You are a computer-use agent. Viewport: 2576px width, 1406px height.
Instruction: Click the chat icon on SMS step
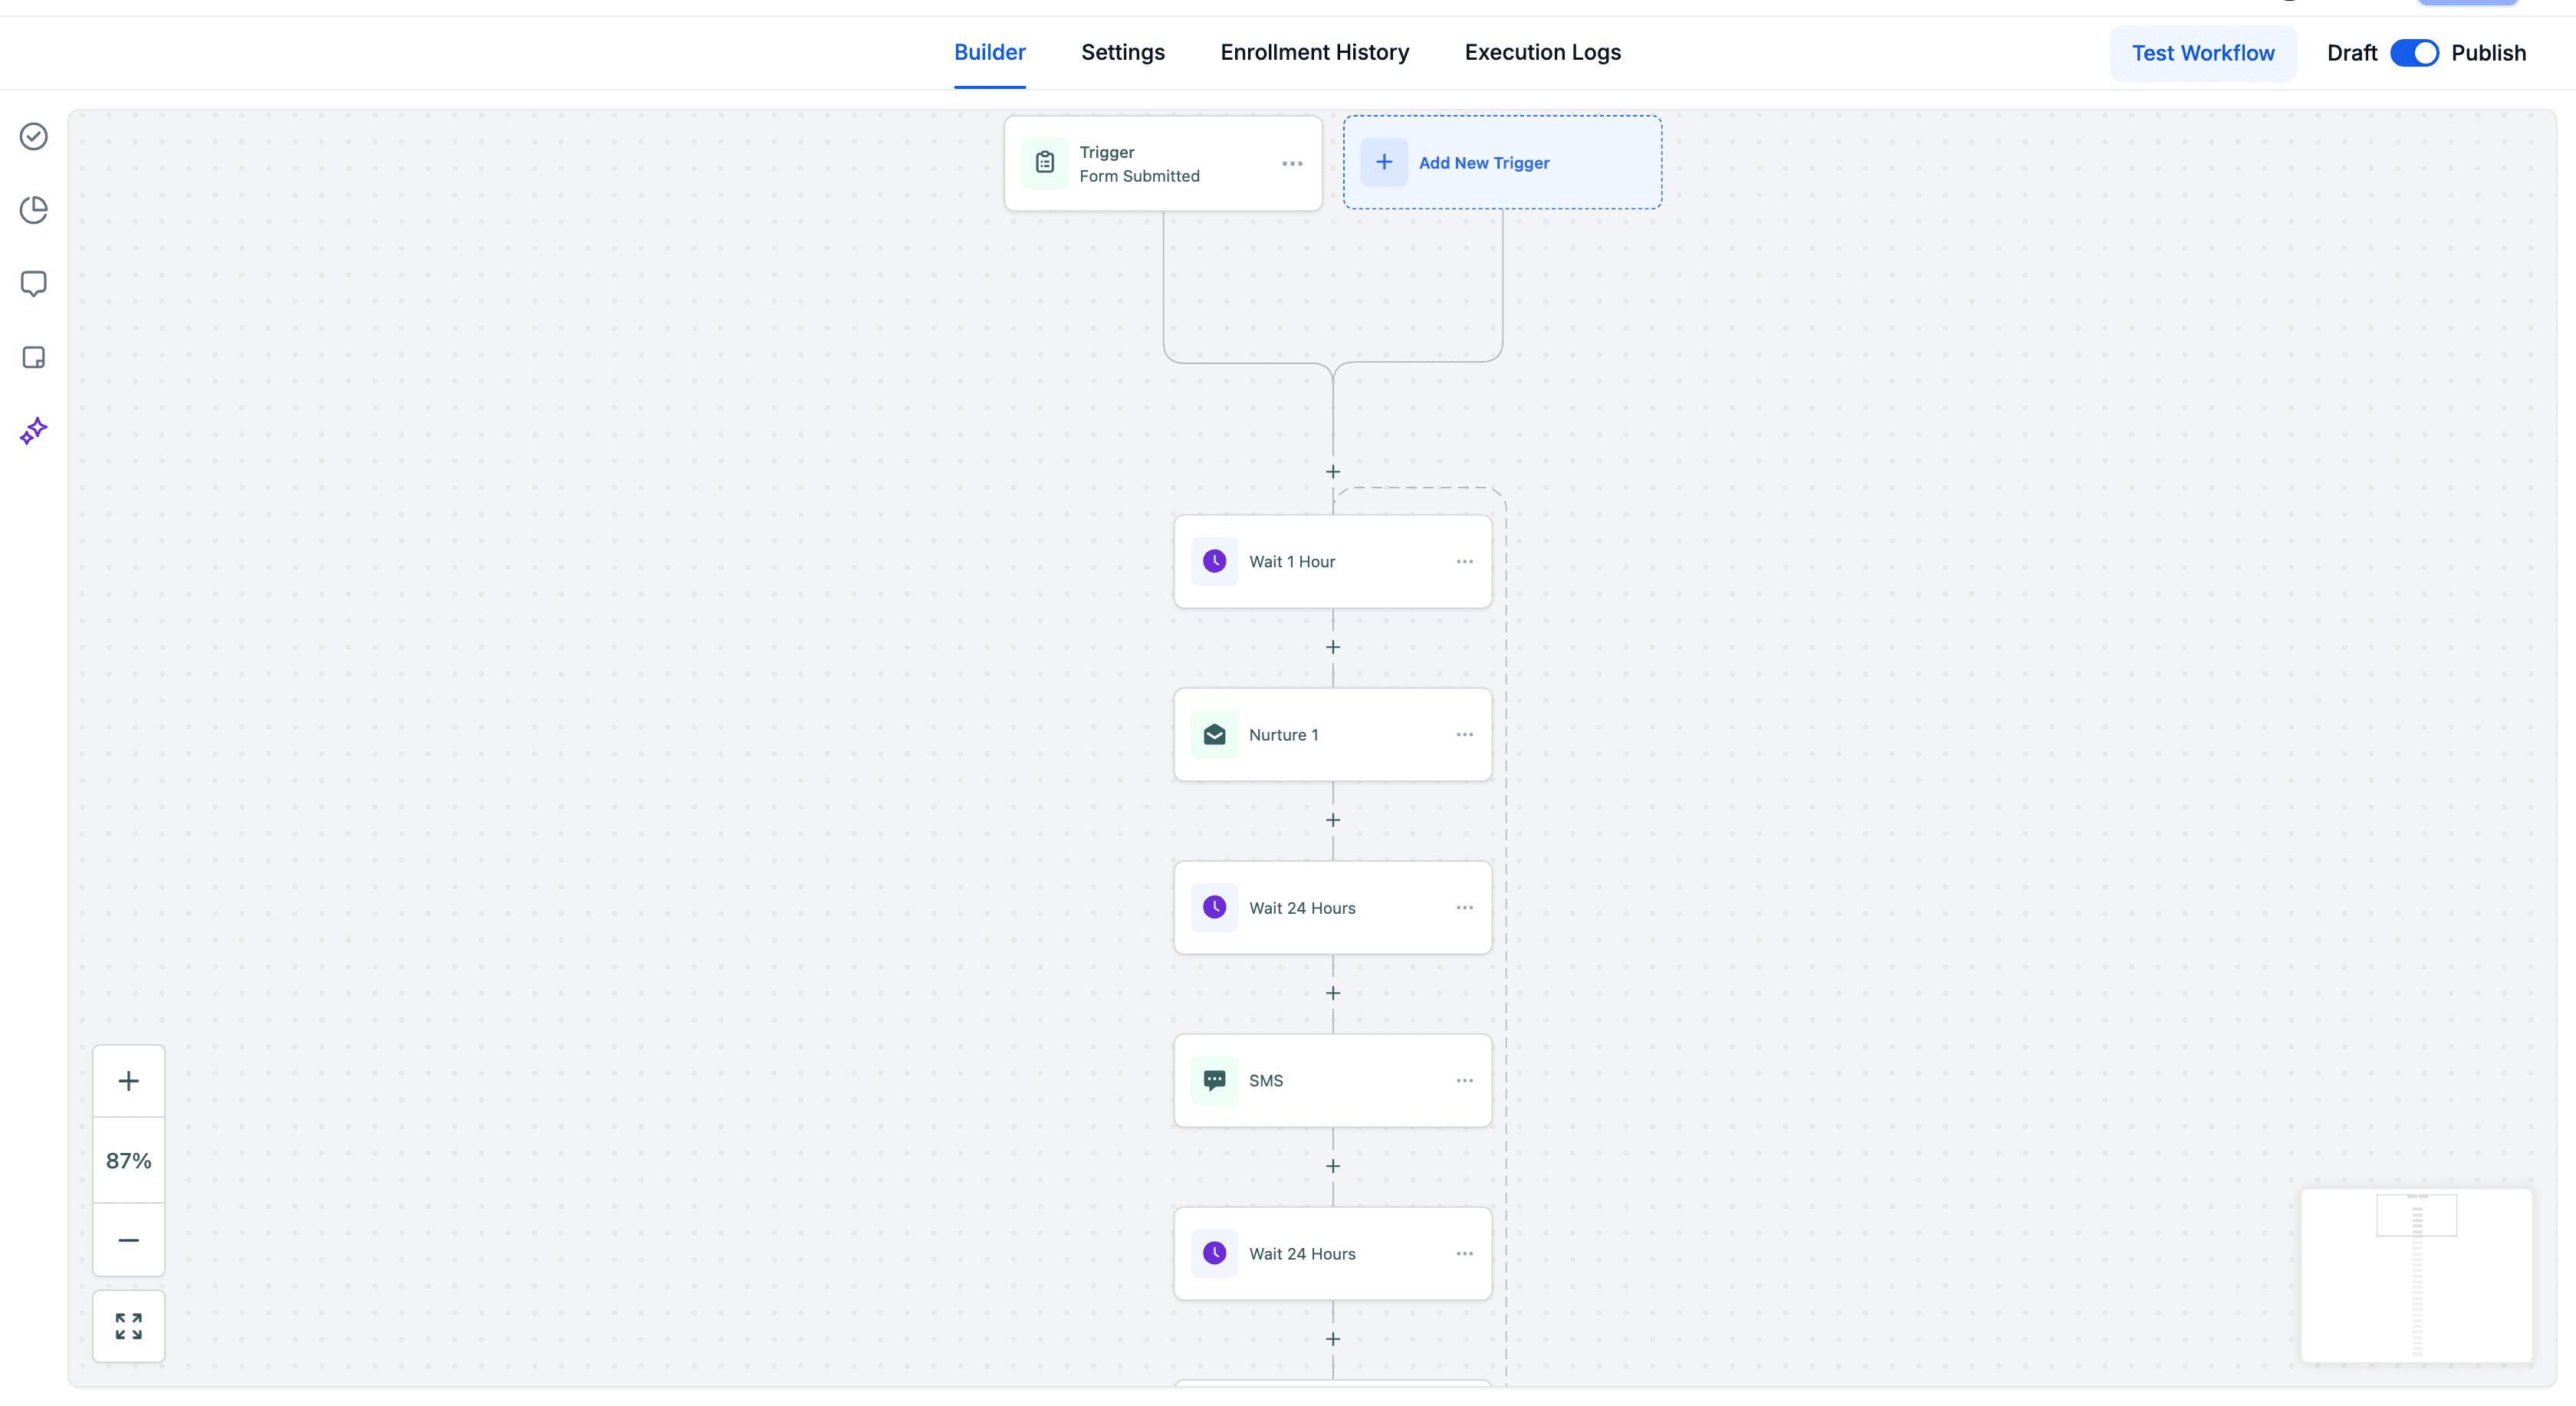[x=1214, y=1080]
